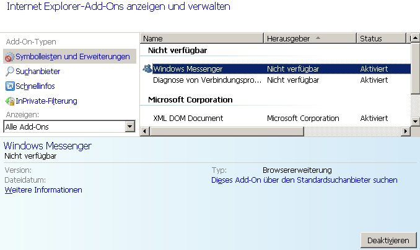Sort by the Status column header
The image size is (420, 250).
tap(381, 38)
